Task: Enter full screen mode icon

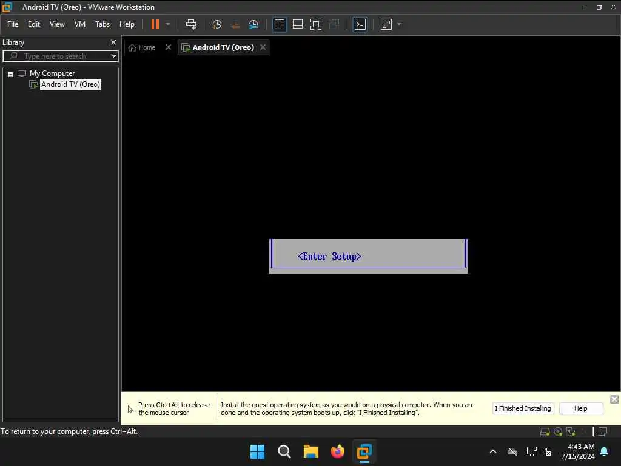Action: (x=315, y=24)
